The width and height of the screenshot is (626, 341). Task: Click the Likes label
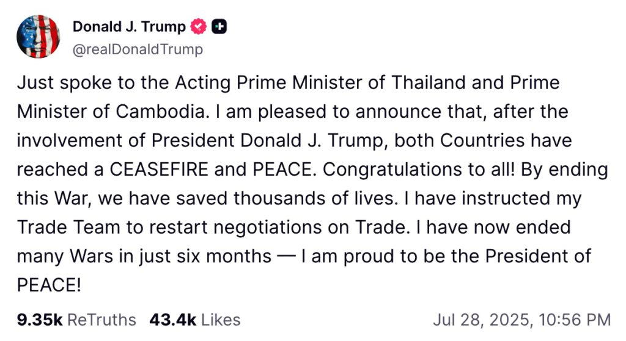pos(221,320)
